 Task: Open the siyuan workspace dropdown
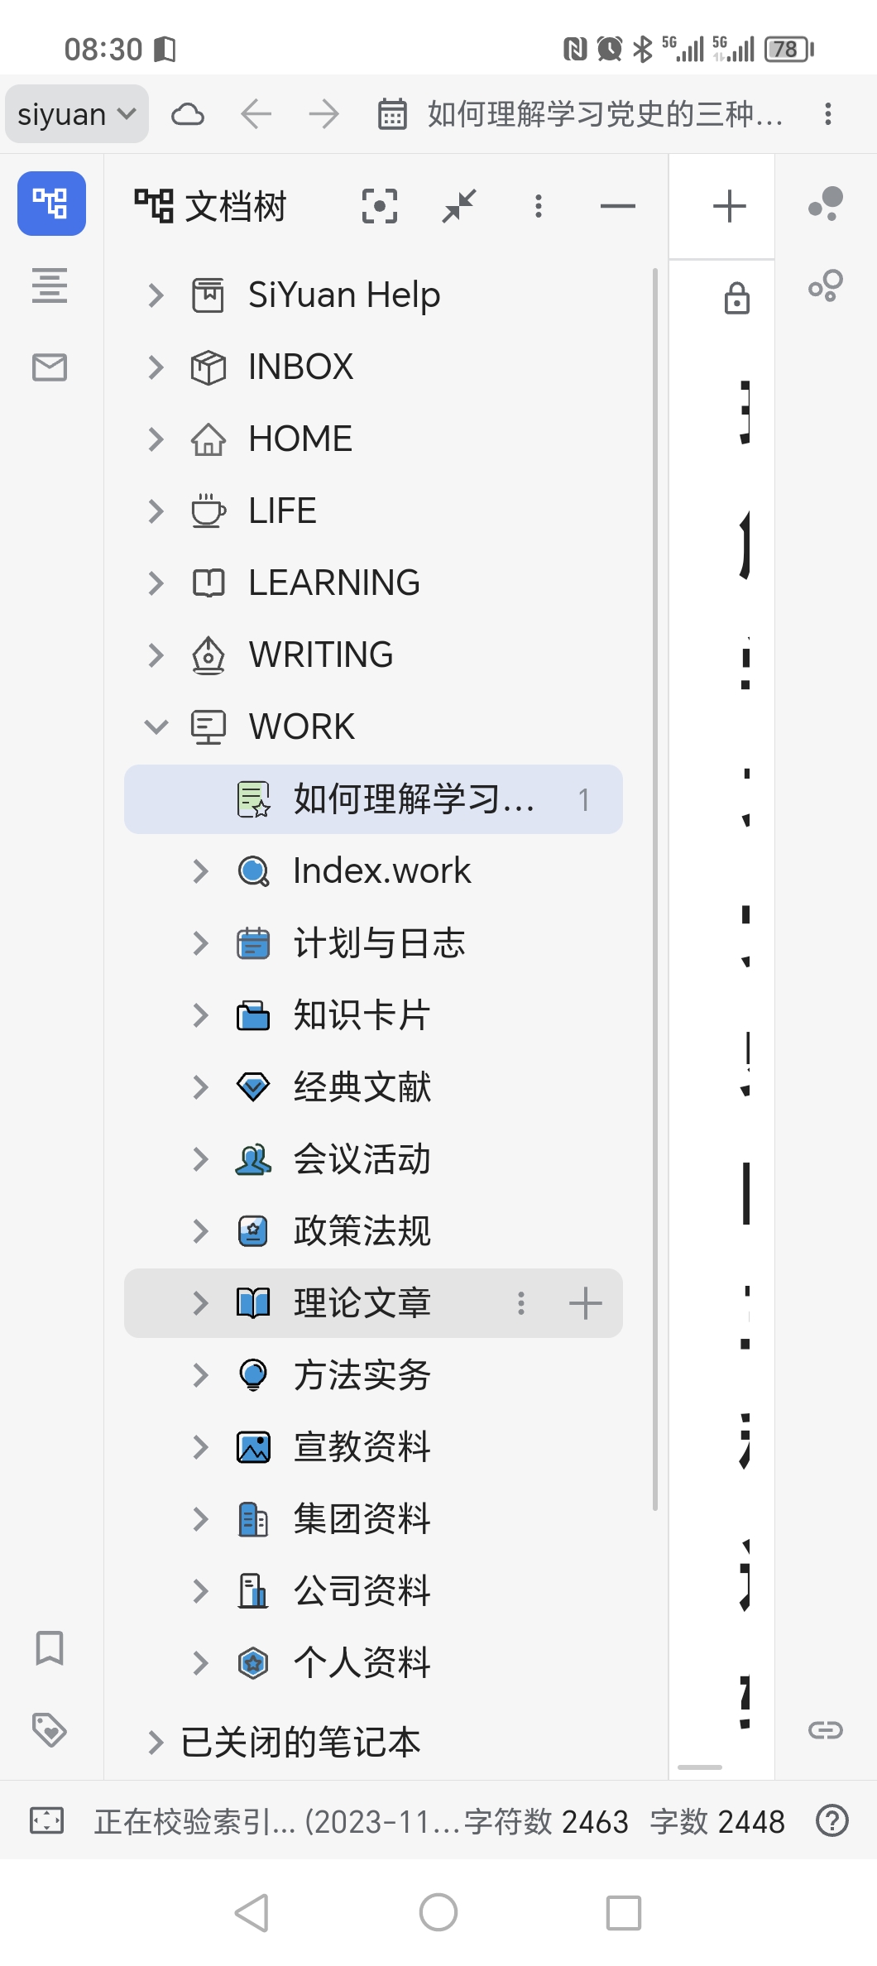coord(77,114)
